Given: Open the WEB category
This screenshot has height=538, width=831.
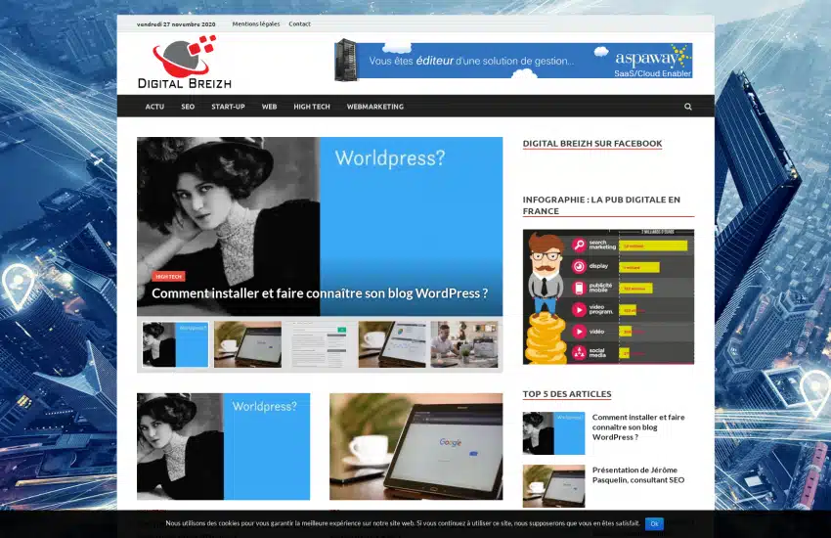Looking at the screenshot, I should pyautogui.click(x=269, y=107).
